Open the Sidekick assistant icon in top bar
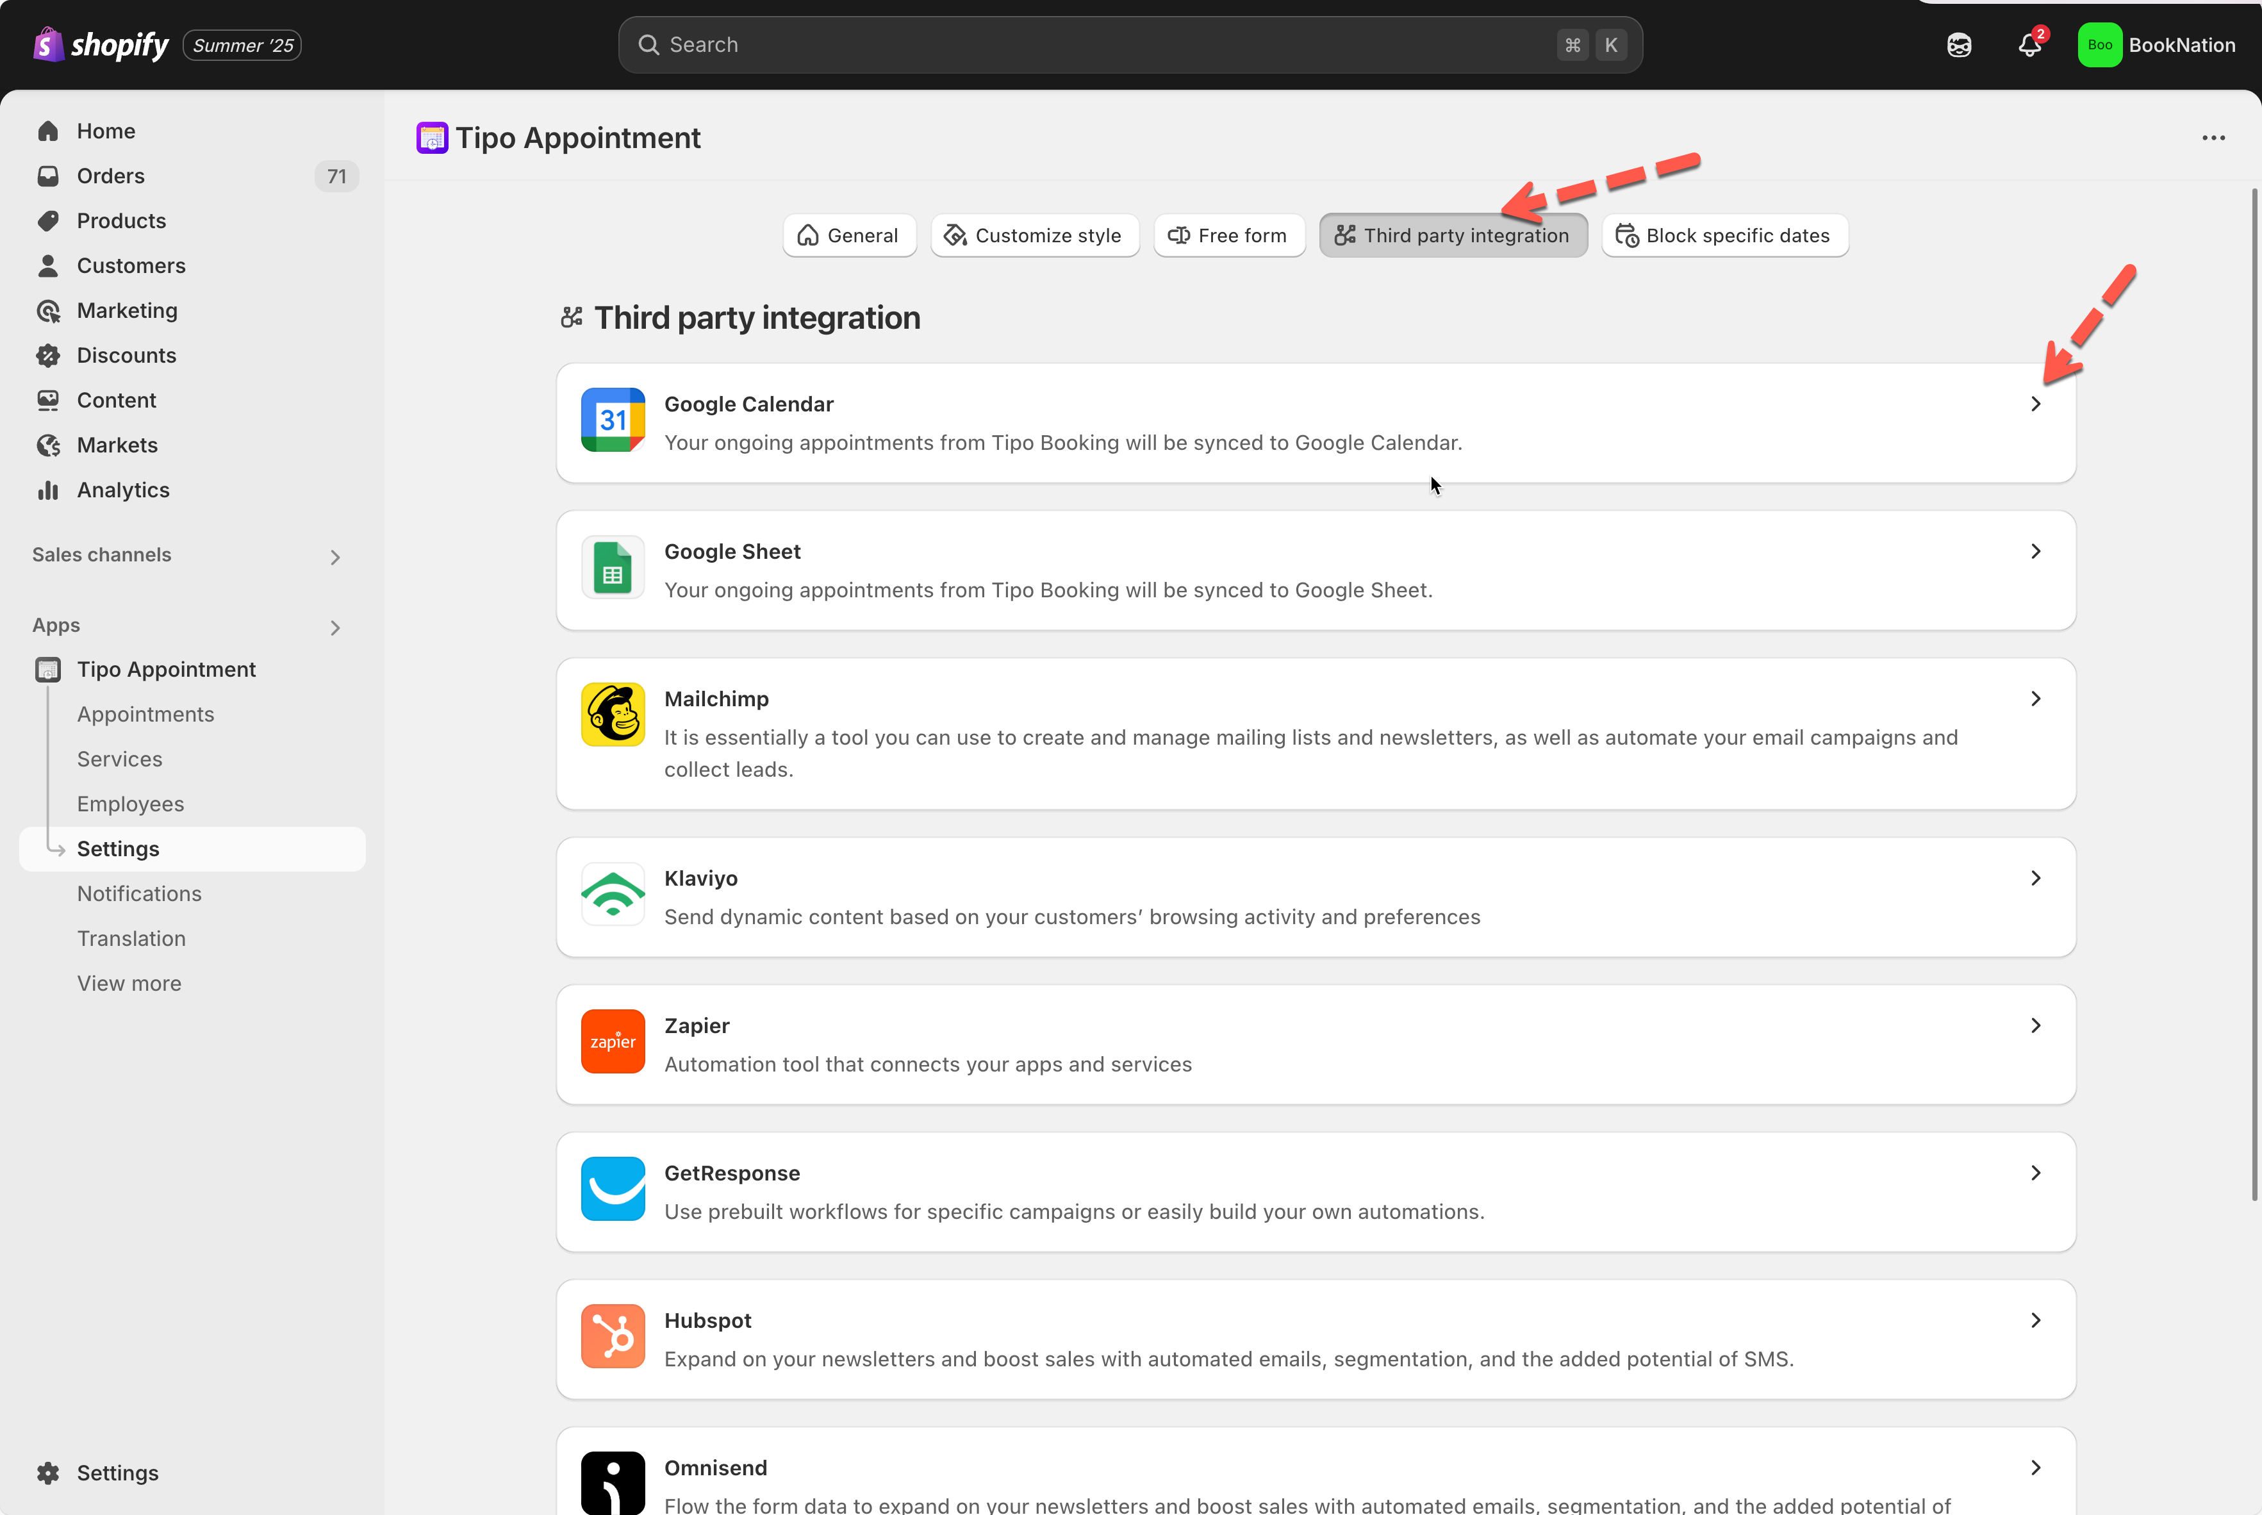2262x1515 pixels. [1958, 44]
